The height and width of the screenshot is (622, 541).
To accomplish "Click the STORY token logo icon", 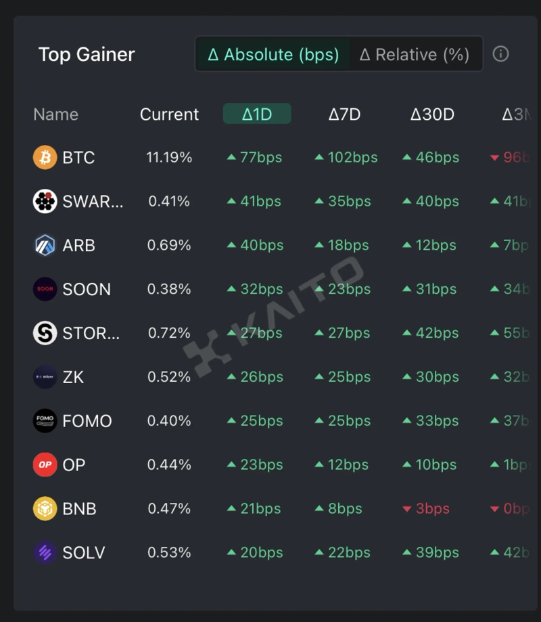I will pos(45,333).
